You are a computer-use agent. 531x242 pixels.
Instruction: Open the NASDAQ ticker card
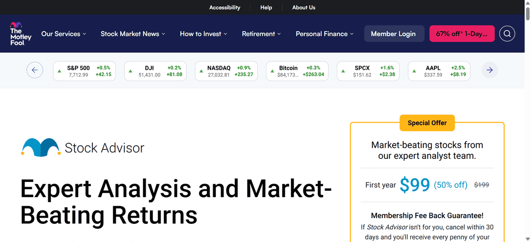pyautogui.click(x=226, y=71)
